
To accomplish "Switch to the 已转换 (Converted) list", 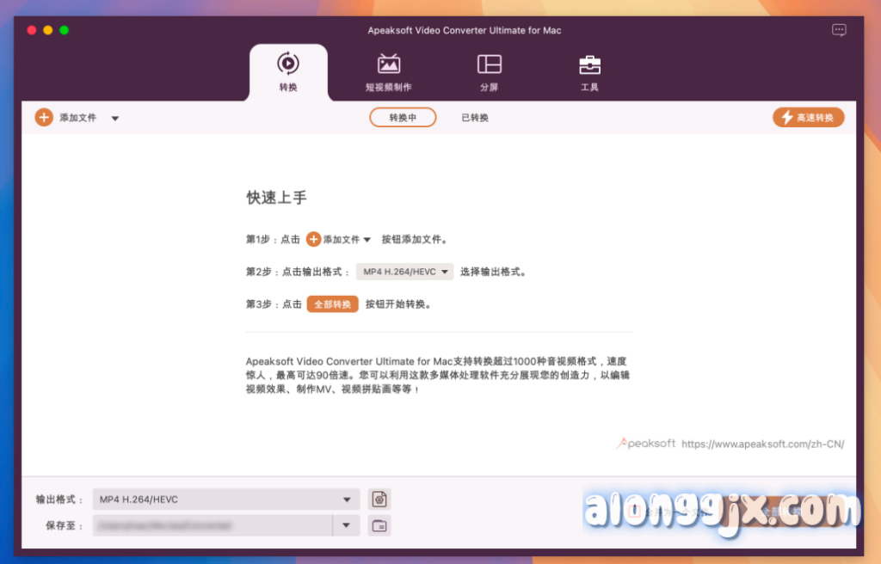I will coord(475,118).
